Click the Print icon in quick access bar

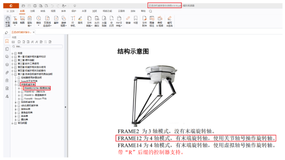point(35,6)
